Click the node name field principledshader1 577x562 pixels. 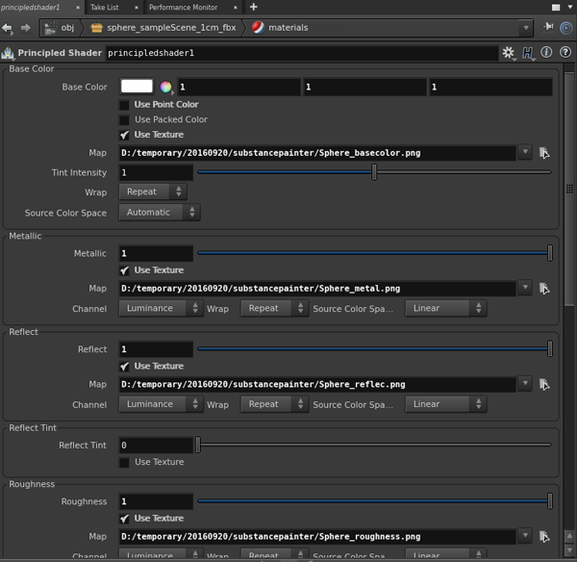coord(302,53)
